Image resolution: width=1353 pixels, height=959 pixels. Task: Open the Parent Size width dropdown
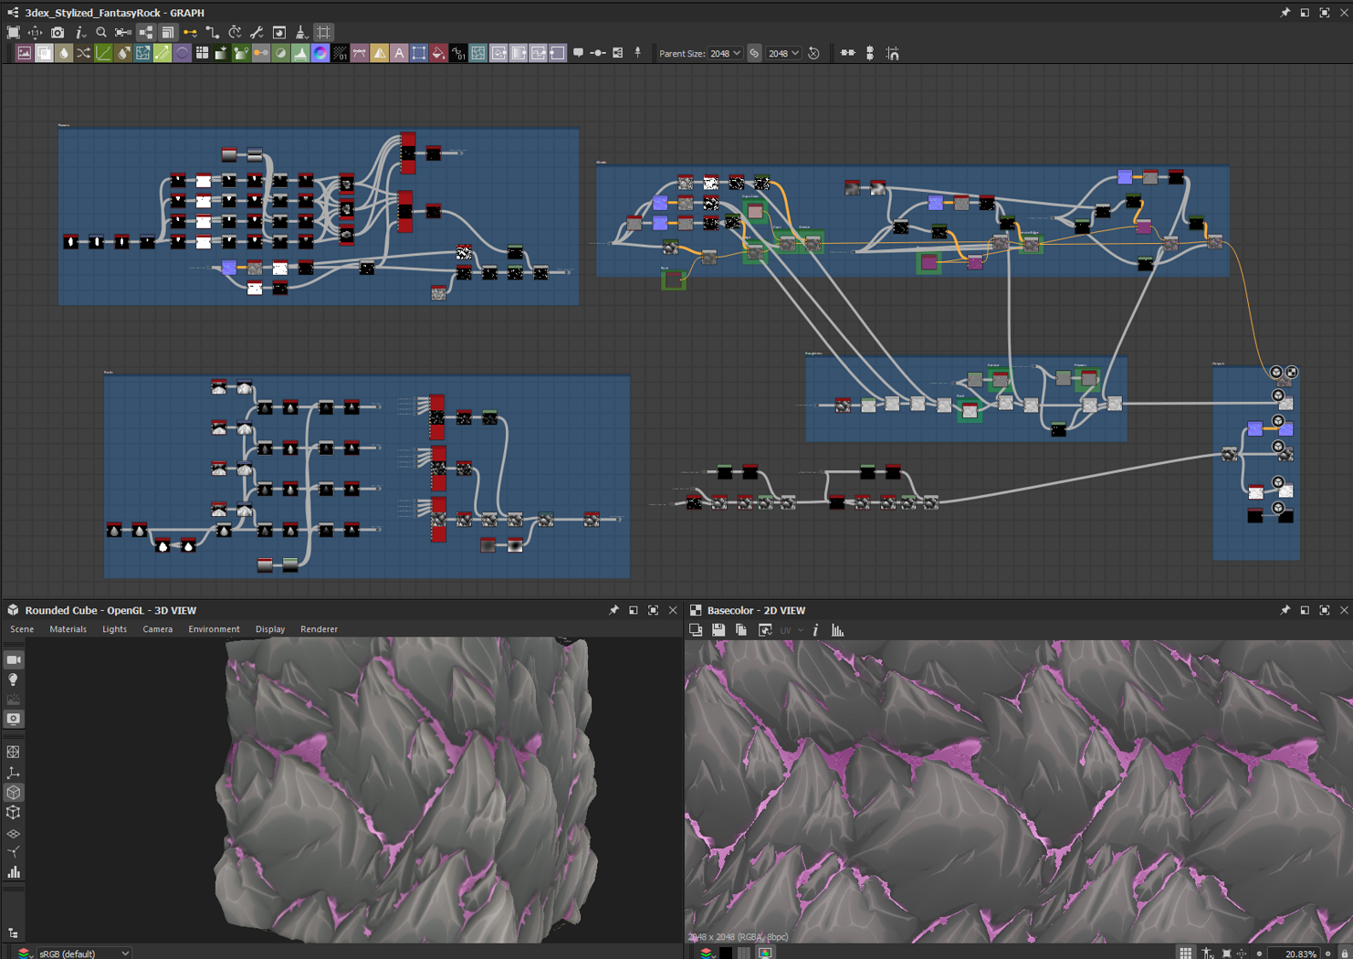(x=726, y=53)
